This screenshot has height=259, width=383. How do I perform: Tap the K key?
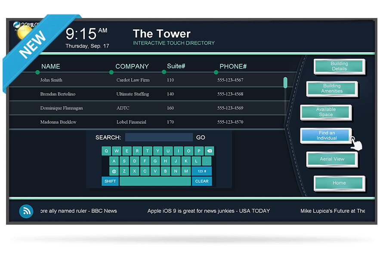(186, 161)
